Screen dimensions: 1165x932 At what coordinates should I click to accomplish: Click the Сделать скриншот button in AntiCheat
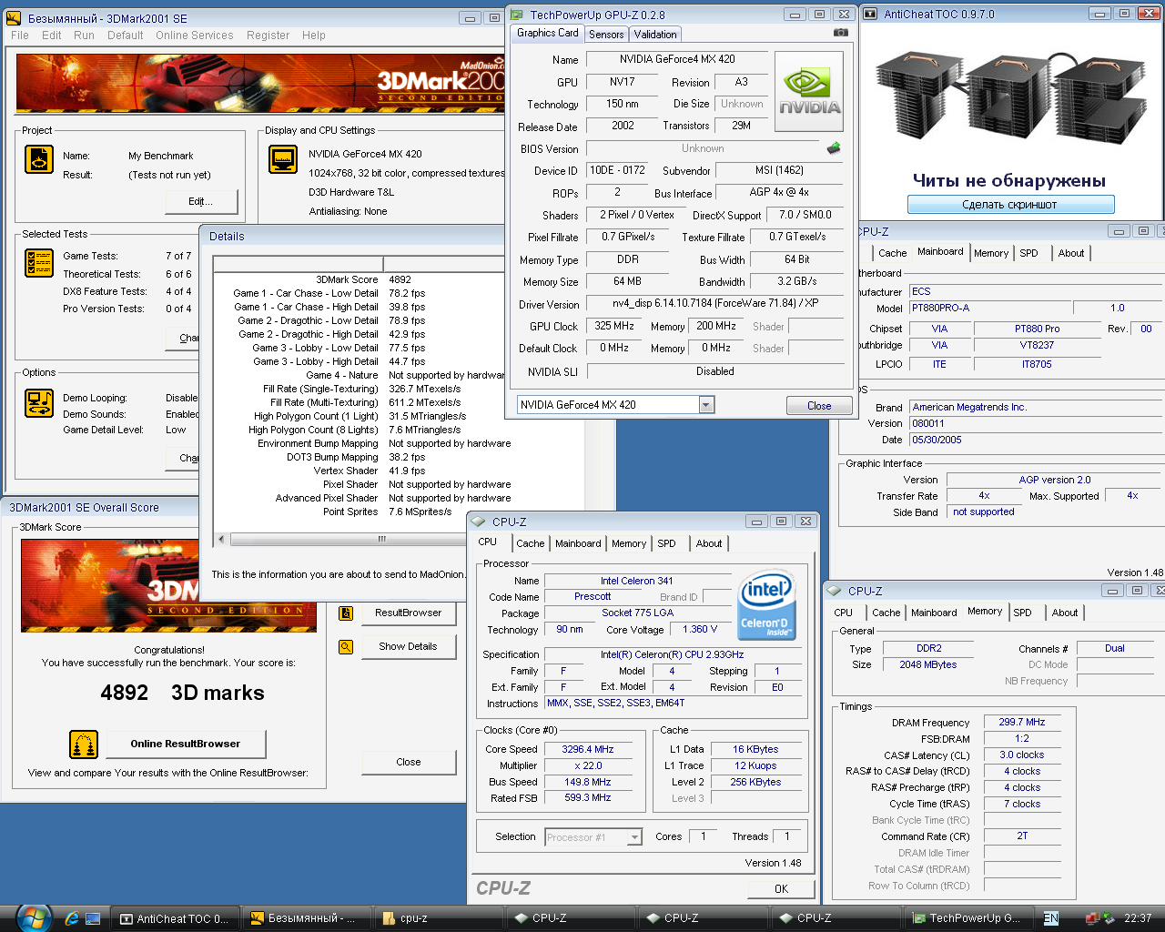pos(1010,205)
